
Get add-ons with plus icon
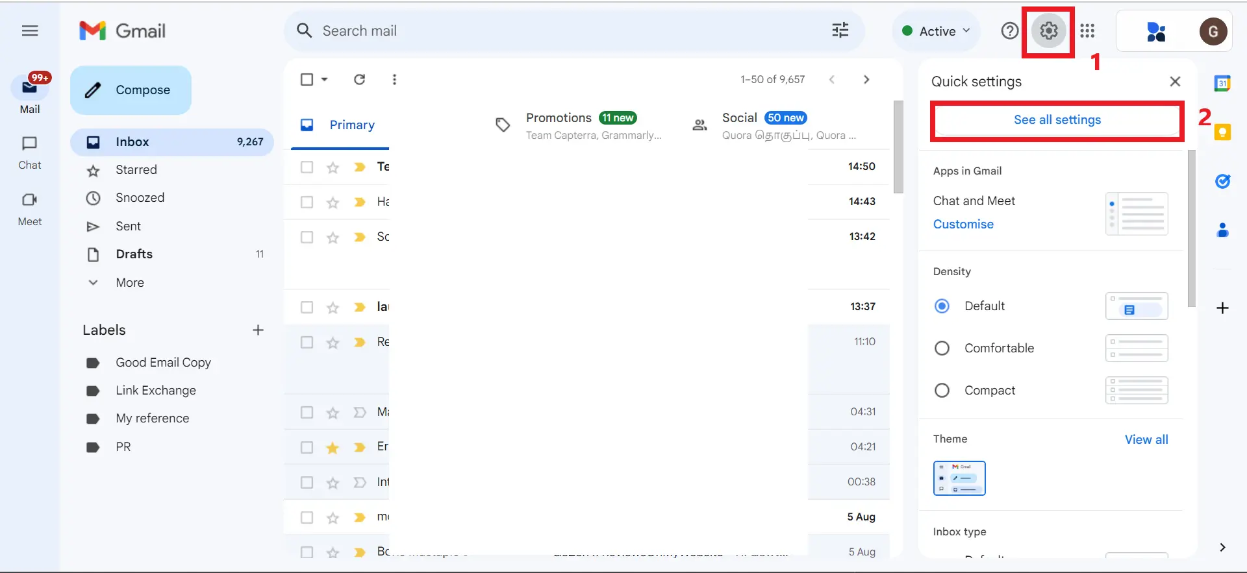tap(1222, 308)
